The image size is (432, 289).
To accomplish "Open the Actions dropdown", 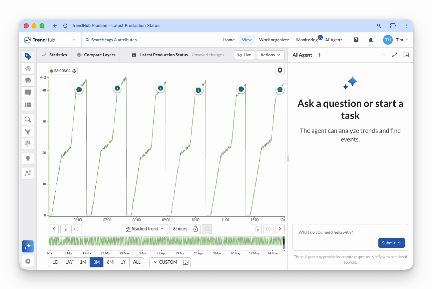I will pyautogui.click(x=271, y=55).
